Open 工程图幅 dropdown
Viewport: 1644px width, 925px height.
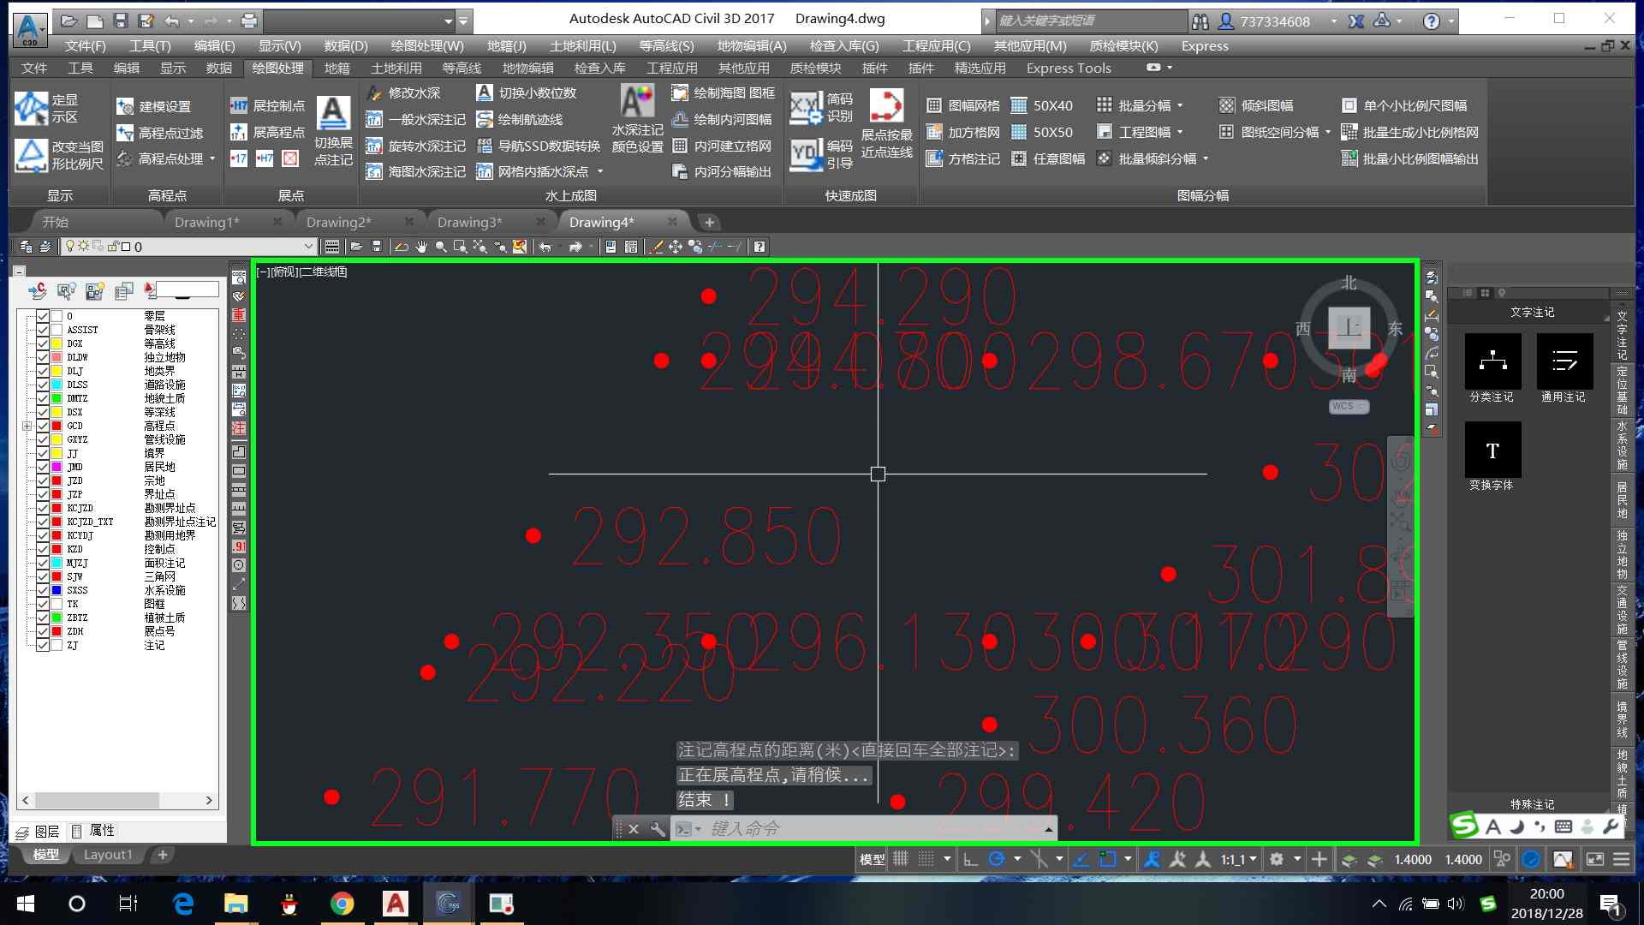click(x=1180, y=132)
